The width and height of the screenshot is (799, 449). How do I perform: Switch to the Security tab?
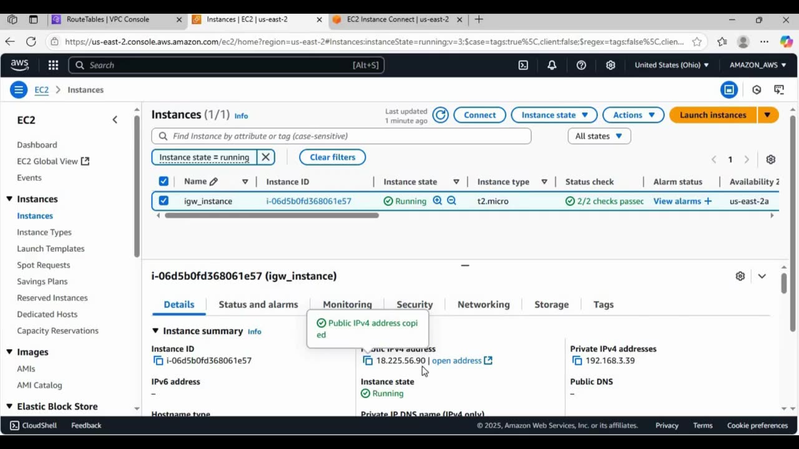coord(414,304)
